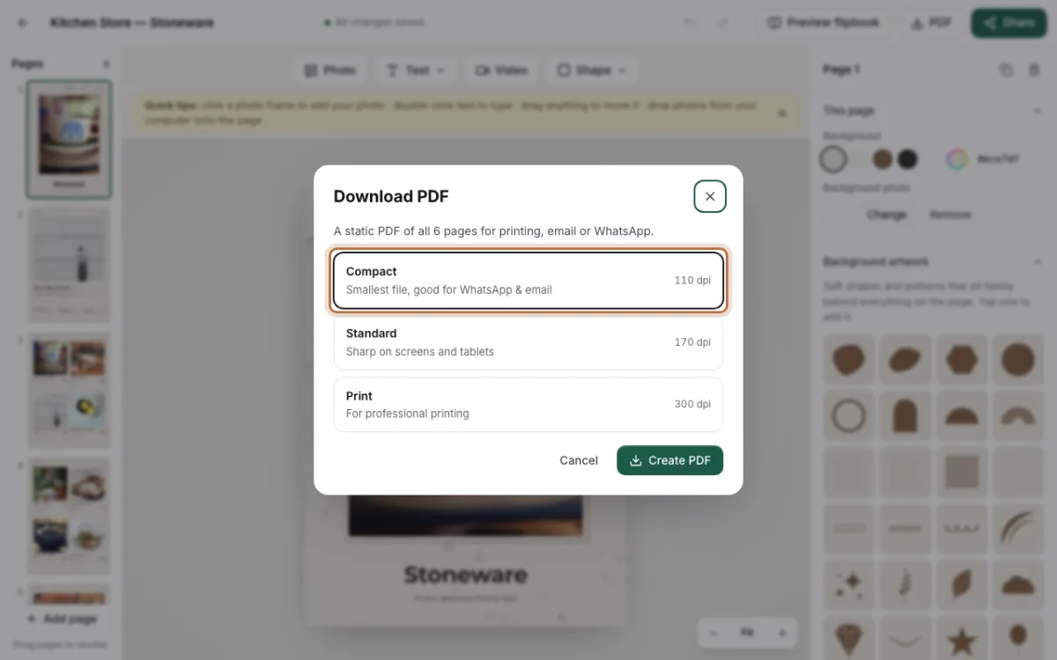This screenshot has width=1057, height=660.
Task: Click the Create PDF button
Action: (x=669, y=460)
